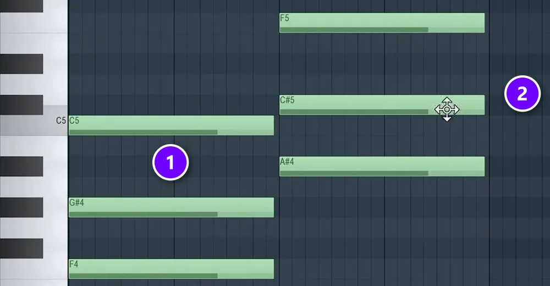Select the G#4 note block

click(x=171, y=207)
